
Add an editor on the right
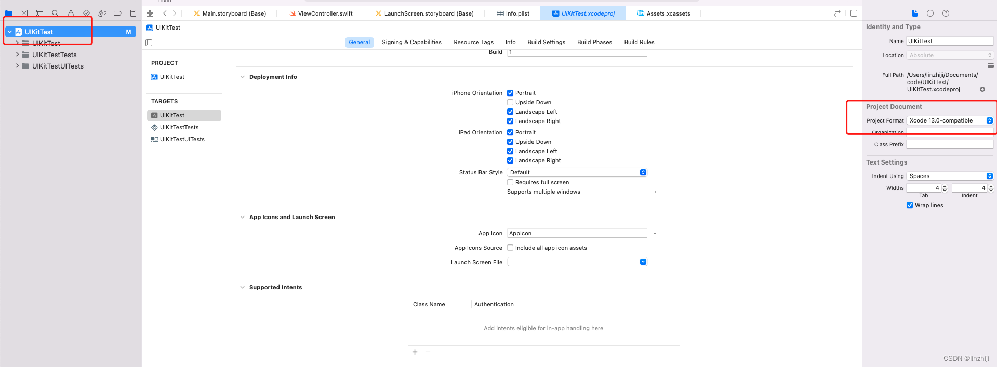854,13
